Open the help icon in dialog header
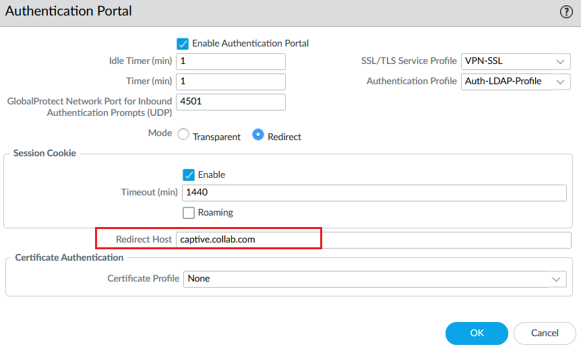This screenshot has height=351, width=581. coord(566,11)
